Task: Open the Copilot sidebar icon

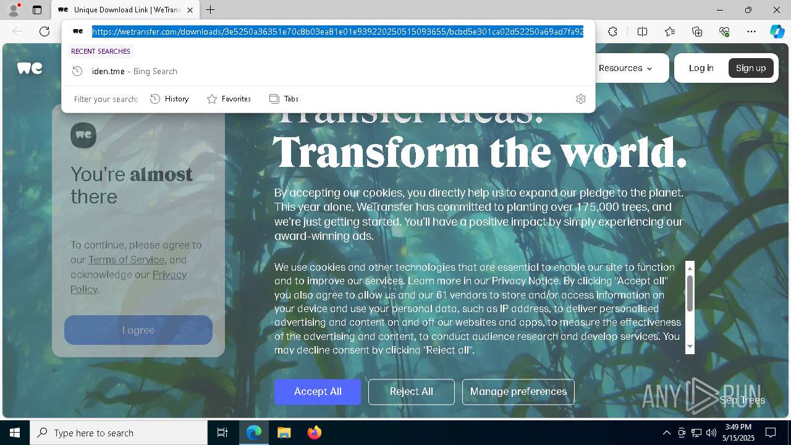Action: pyautogui.click(x=777, y=32)
